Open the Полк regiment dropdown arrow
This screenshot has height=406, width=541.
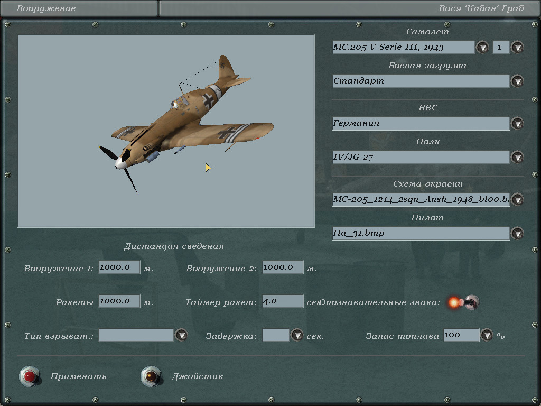pyautogui.click(x=517, y=158)
